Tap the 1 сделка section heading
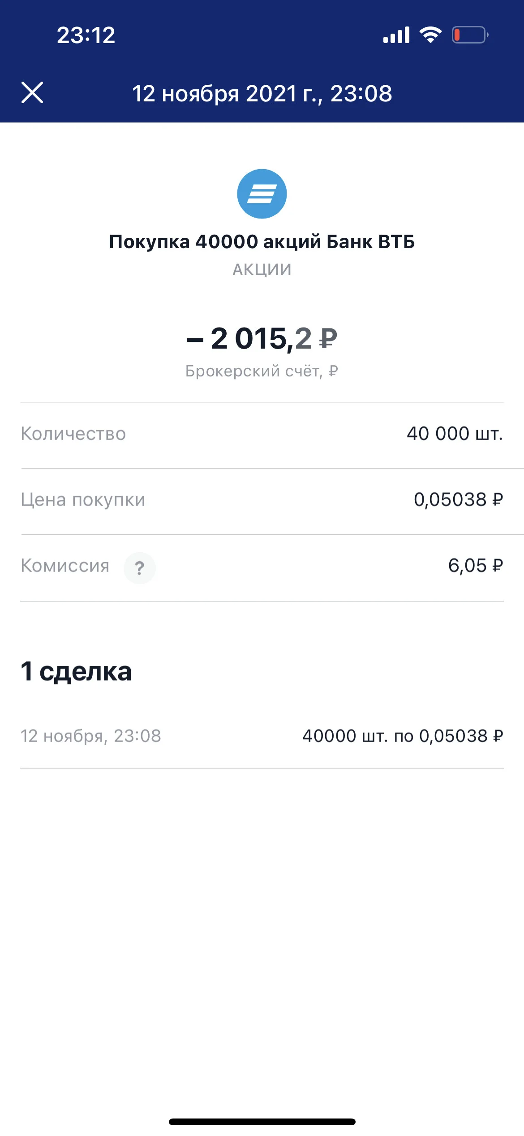The height and width of the screenshot is (1136, 524). (x=76, y=671)
